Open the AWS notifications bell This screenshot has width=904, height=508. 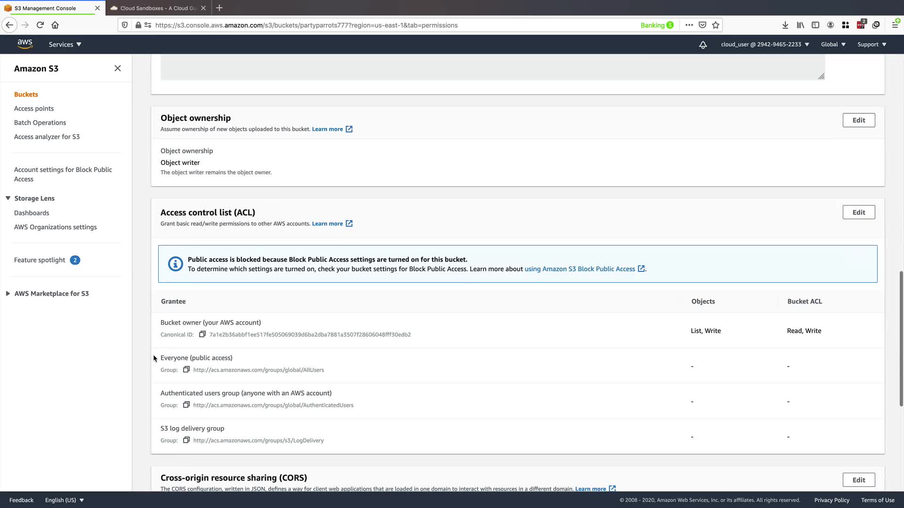pyautogui.click(x=702, y=45)
